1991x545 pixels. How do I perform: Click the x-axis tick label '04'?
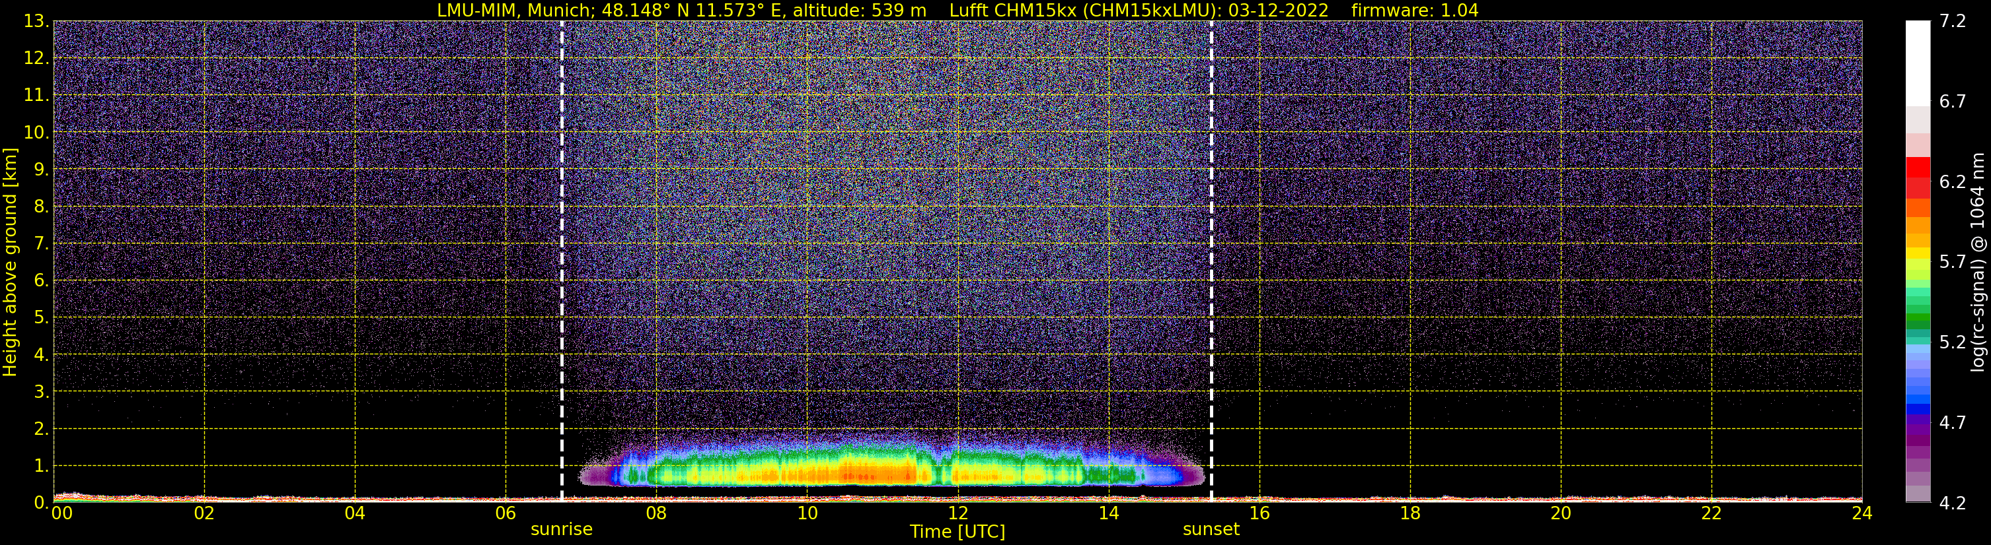pos(355,513)
